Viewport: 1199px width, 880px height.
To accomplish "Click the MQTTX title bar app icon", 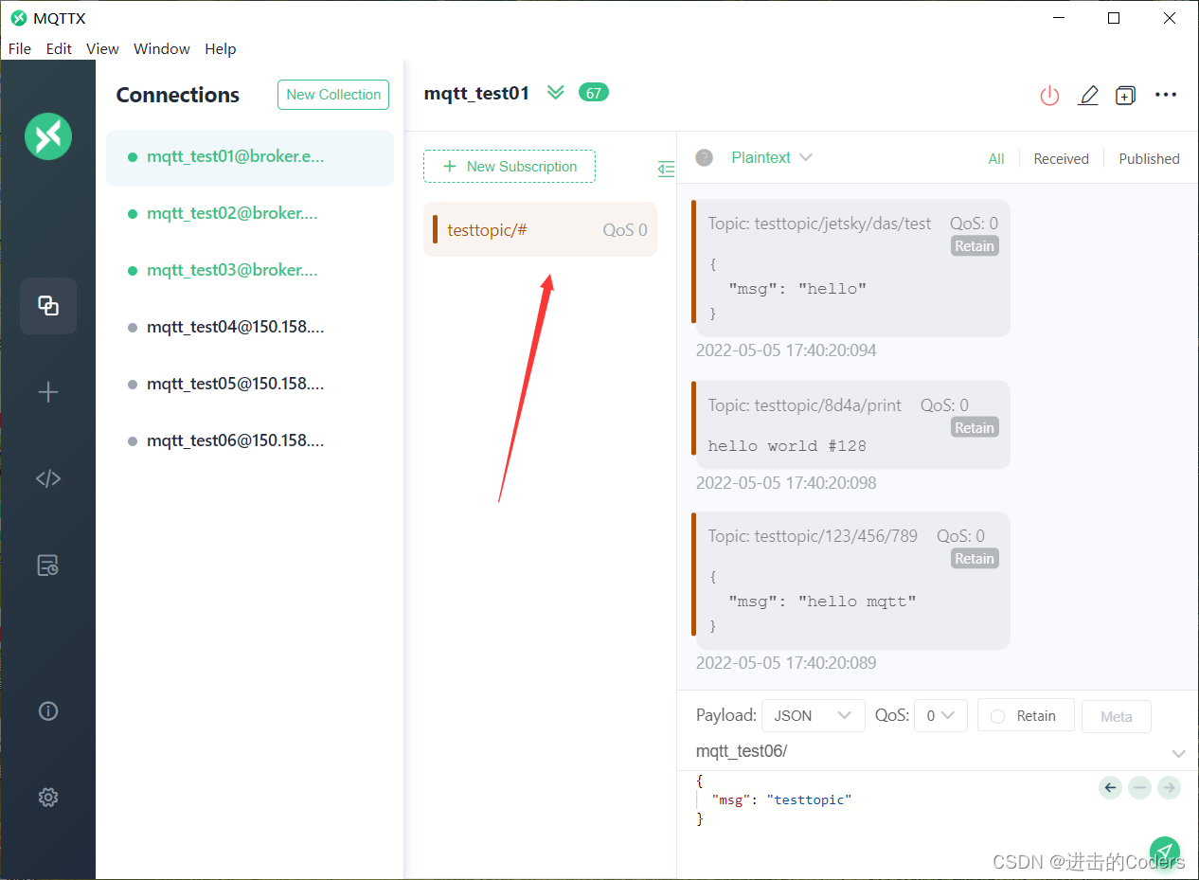I will coord(18,18).
